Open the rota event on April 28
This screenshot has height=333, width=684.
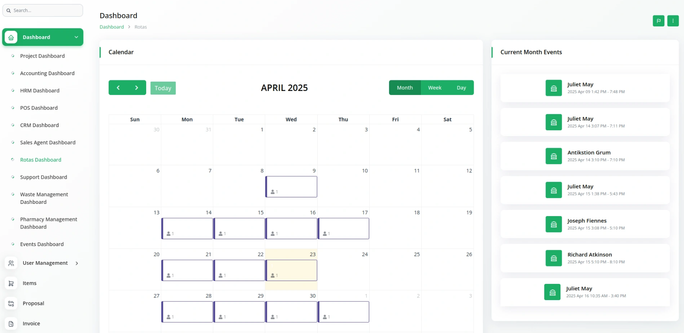click(187, 312)
